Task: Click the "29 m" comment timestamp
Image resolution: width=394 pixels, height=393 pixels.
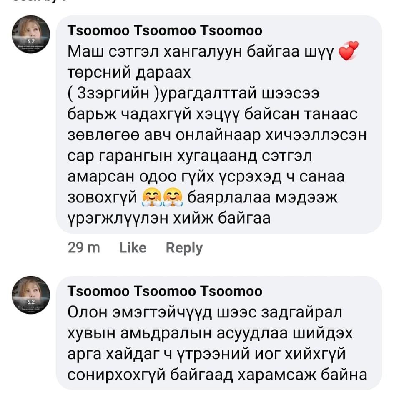Action: (83, 248)
